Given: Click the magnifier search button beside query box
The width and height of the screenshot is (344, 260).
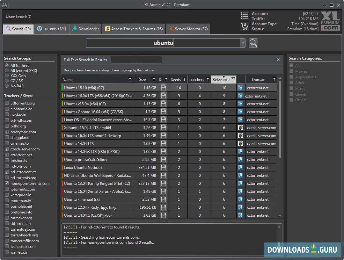Looking at the screenshot, I should (x=253, y=43).
